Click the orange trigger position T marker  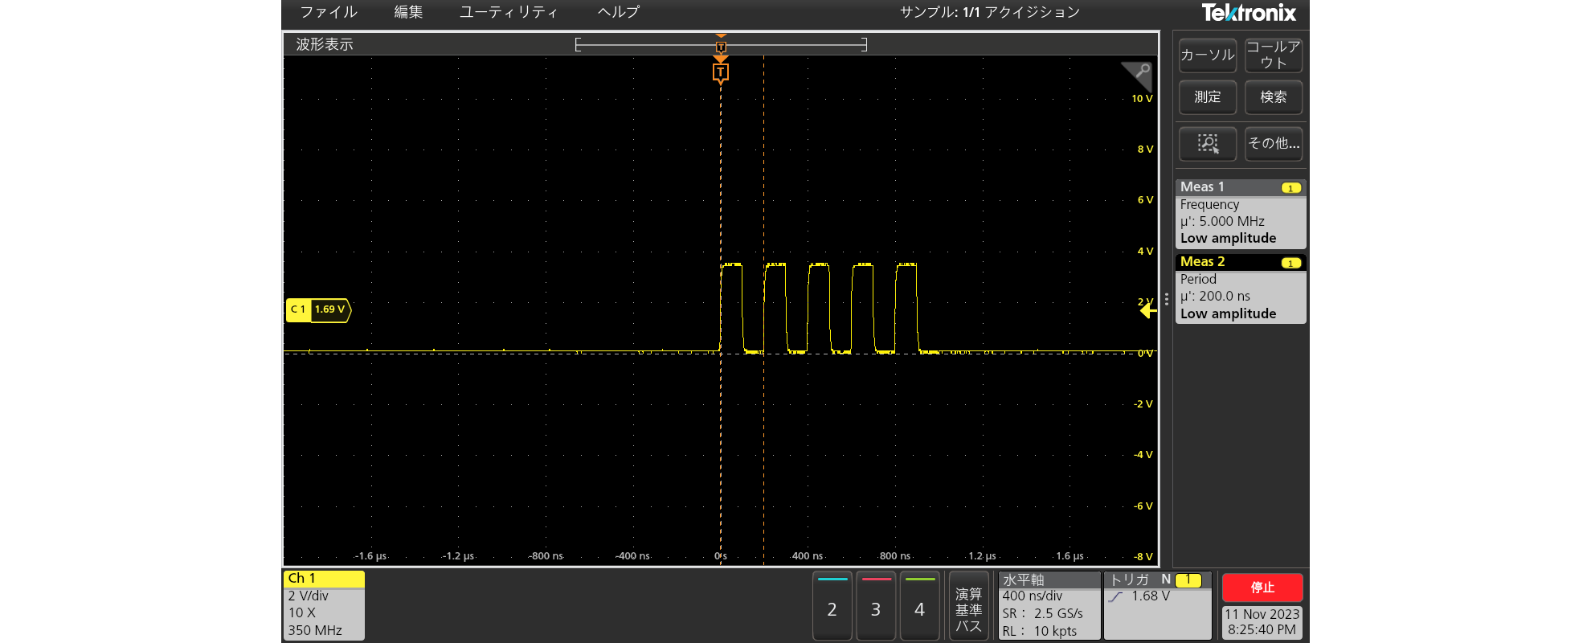coord(720,73)
